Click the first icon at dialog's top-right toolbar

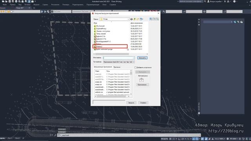(x=151, y=19)
